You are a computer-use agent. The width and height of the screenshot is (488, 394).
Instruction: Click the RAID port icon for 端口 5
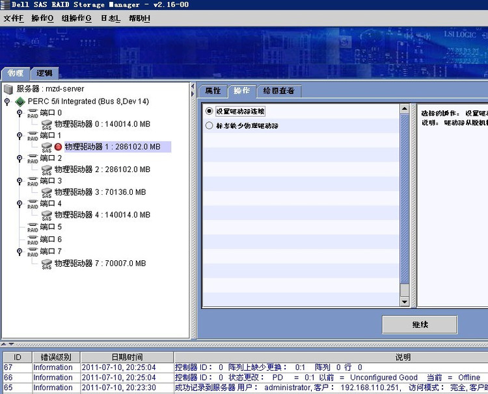click(x=33, y=227)
